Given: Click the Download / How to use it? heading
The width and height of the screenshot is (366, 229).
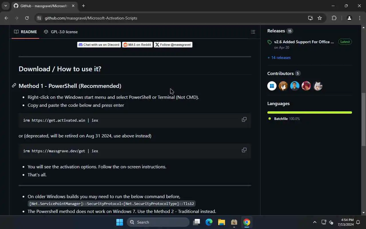Looking at the screenshot, I should [60, 69].
